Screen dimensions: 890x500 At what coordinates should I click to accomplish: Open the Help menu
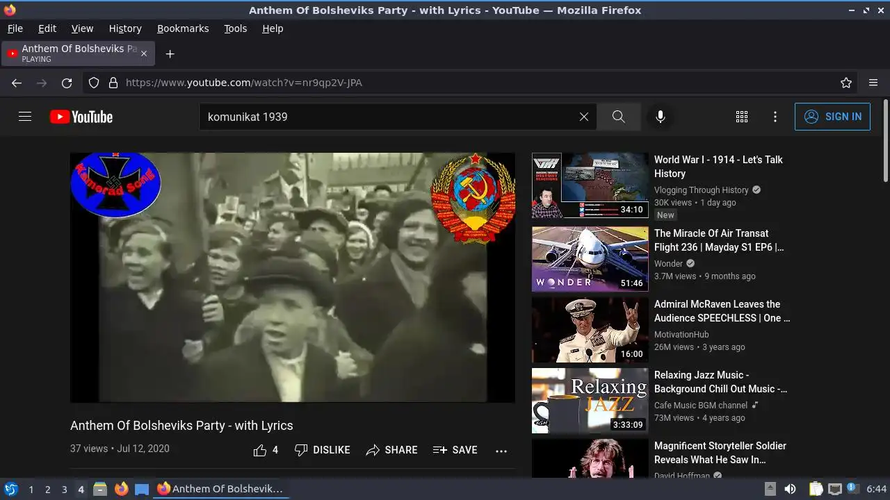click(273, 28)
